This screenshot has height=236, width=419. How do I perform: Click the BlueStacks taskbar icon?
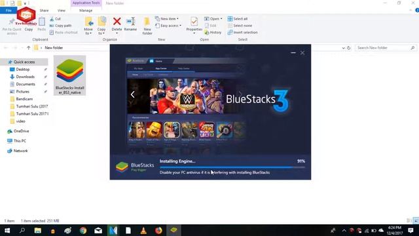click(x=173, y=230)
